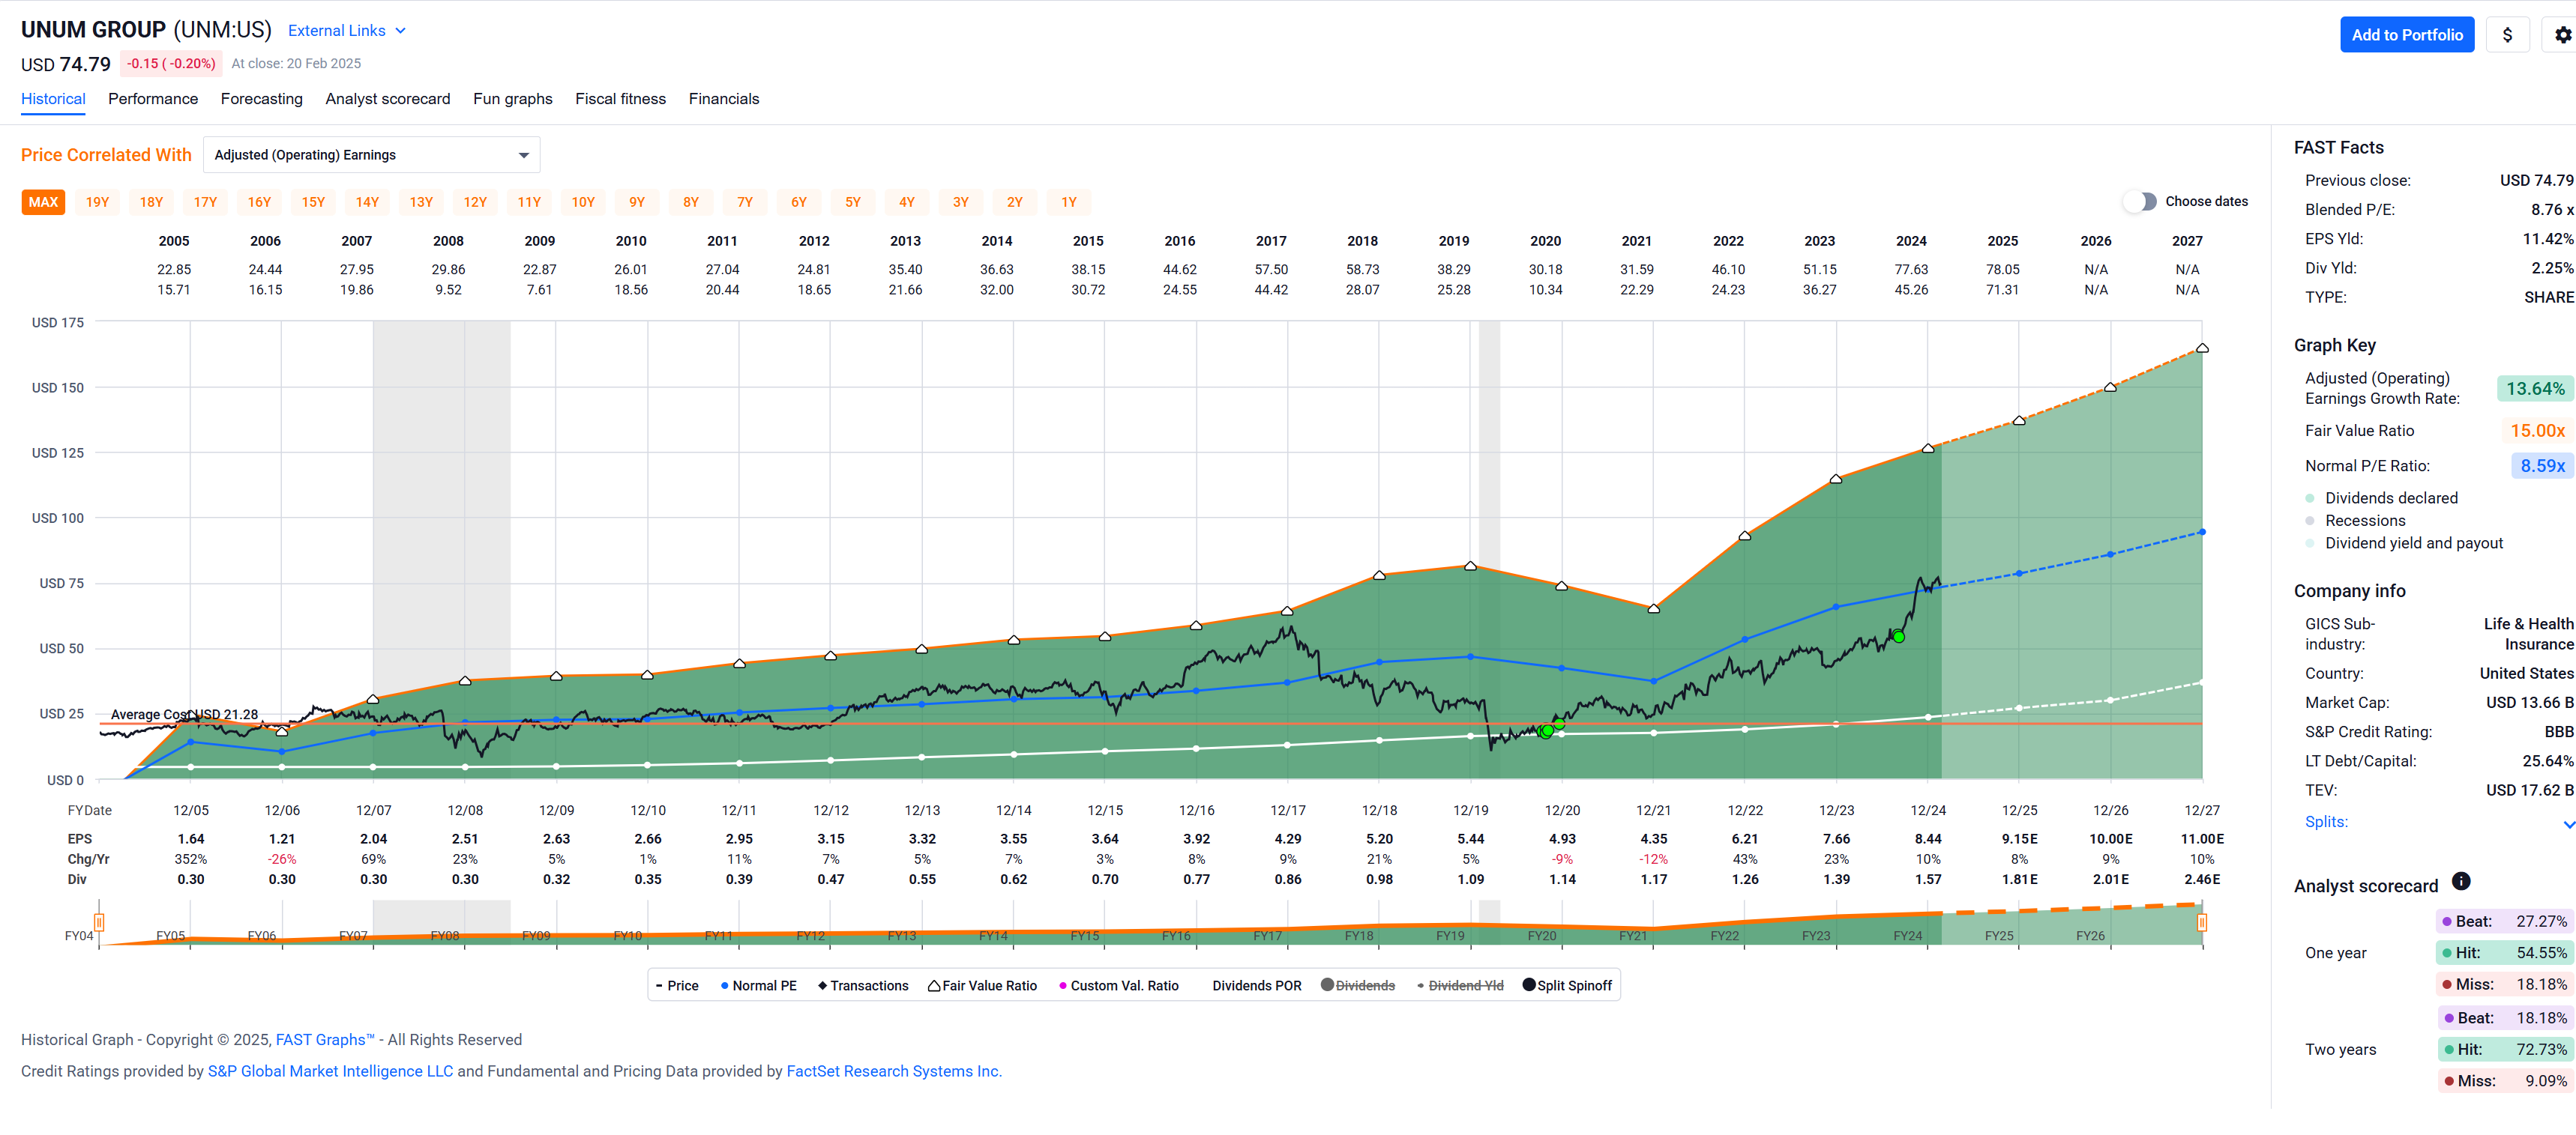Select the MAX time range button
The image size is (2576, 1135).
[x=43, y=202]
